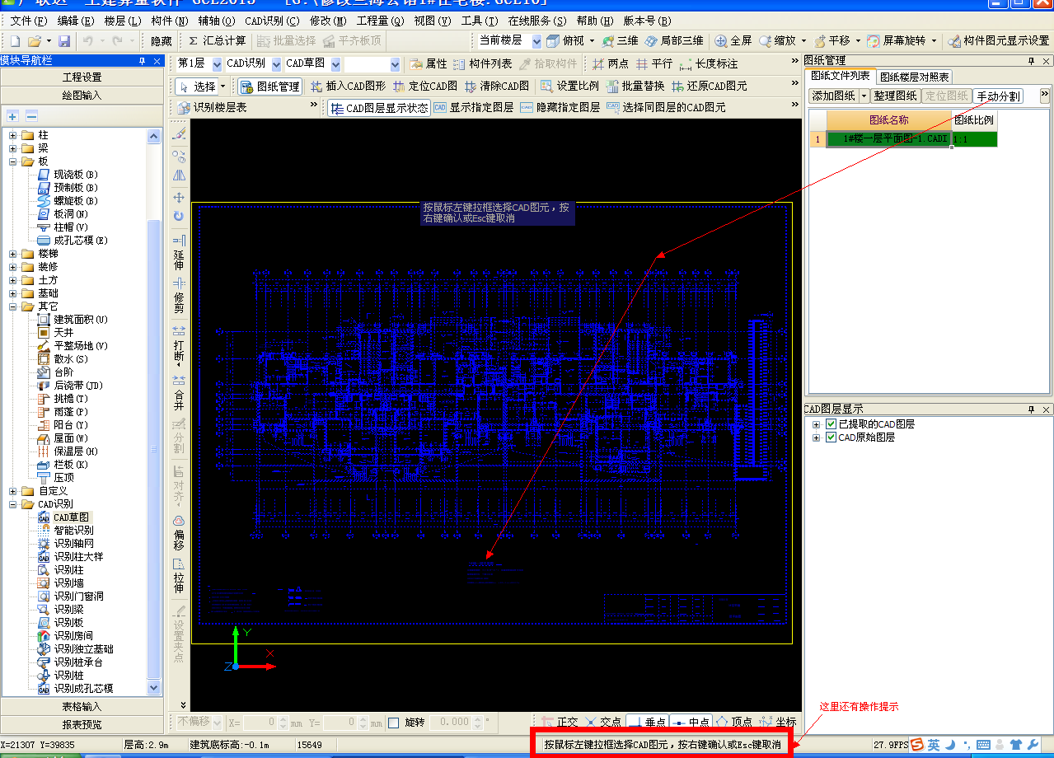Open 属性 properties panel
Screen dimensions: 1054x758
tap(429, 63)
